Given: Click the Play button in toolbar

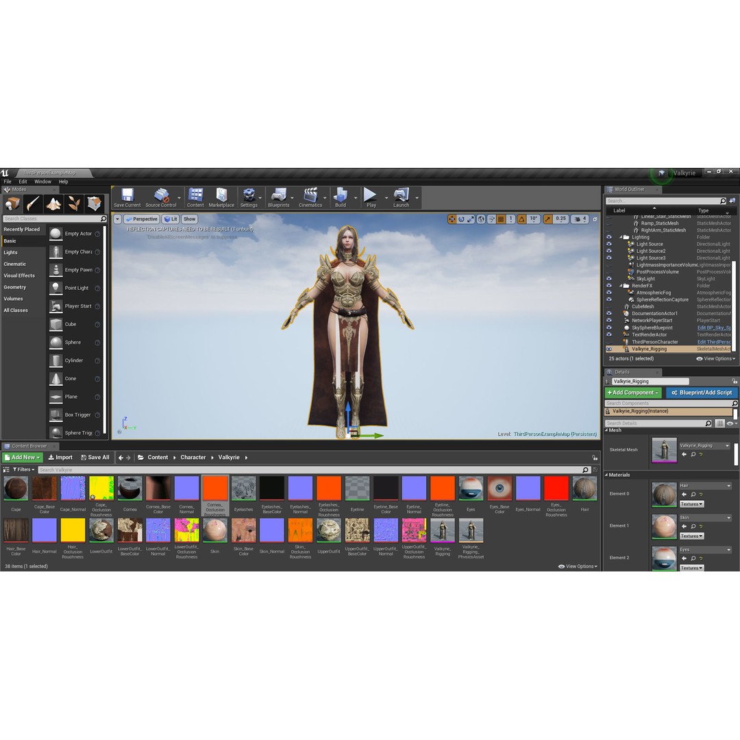Looking at the screenshot, I should (x=371, y=198).
